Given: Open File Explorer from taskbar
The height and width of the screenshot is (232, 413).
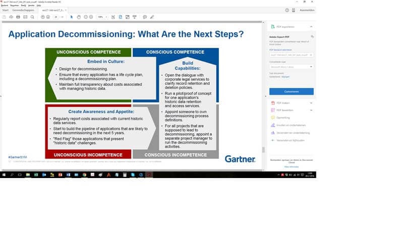Looking at the screenshot, I should tap(28, 175).
